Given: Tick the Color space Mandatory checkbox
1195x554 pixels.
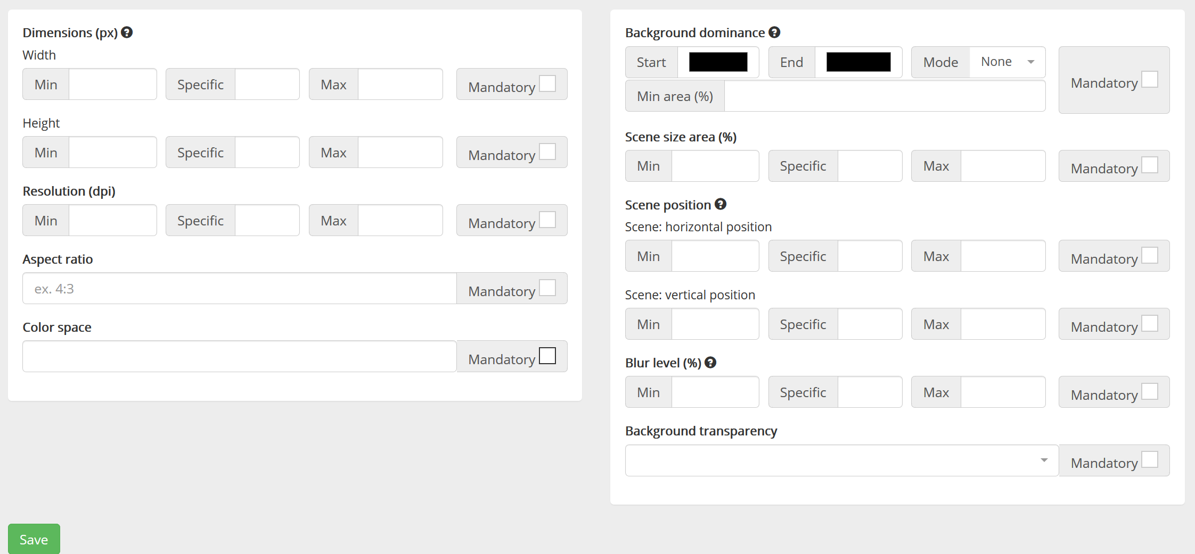Looking at the screenshot, I should [547, 356].
